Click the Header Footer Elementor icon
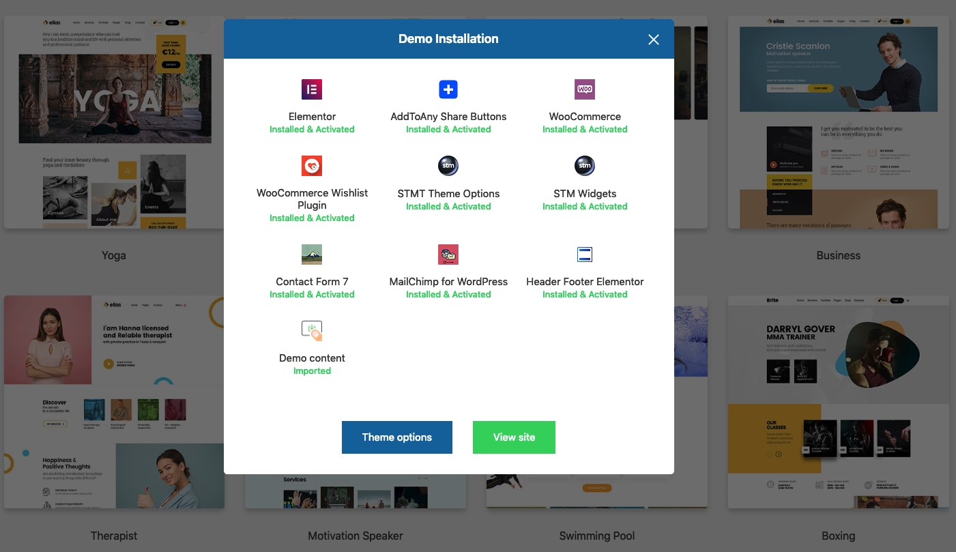The image size is (956, 552). [x=585, y=255]
